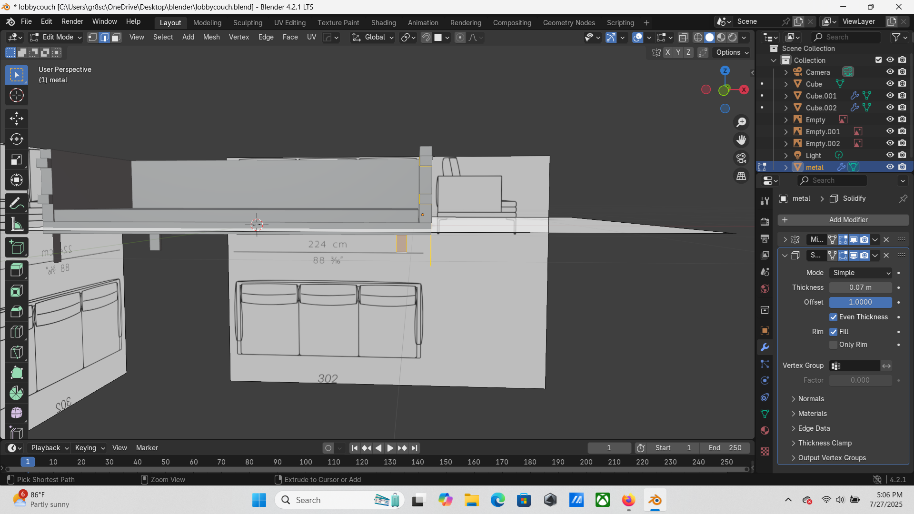Play the animation in timeline

(x=390, y=448)
